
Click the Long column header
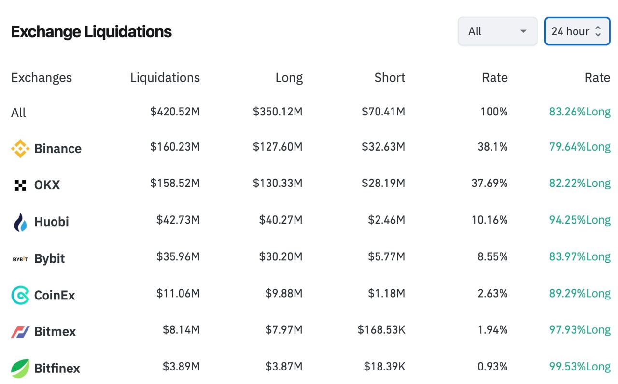[289, 78]
